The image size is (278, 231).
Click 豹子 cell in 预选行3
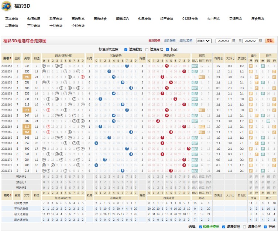209,188
